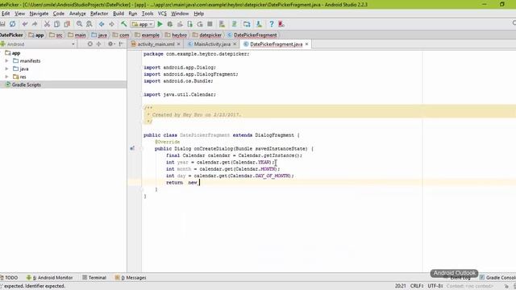Open the Android Monitor tool window
The width and height of the screenshot is (516, 290).
click(50, 277)
